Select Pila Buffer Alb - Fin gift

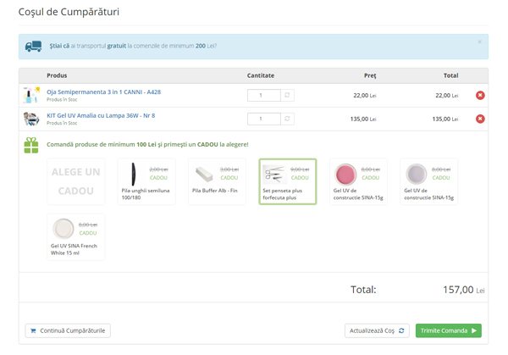(x=217, y=181)
